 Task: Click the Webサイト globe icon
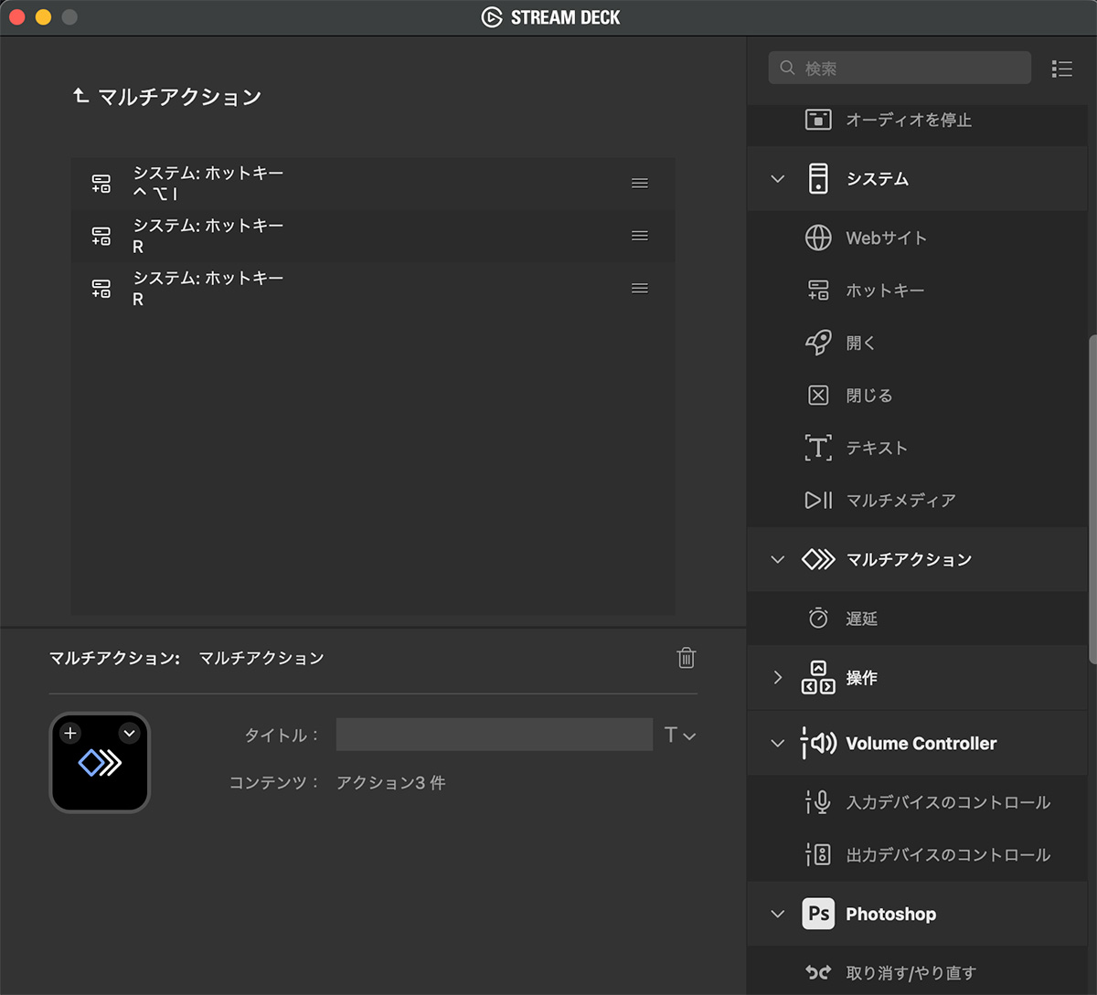(x=818, y=238)
